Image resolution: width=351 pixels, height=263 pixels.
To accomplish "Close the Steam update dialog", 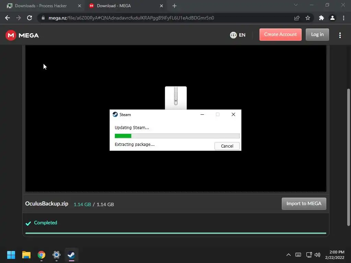I will (x=233, y=114).
